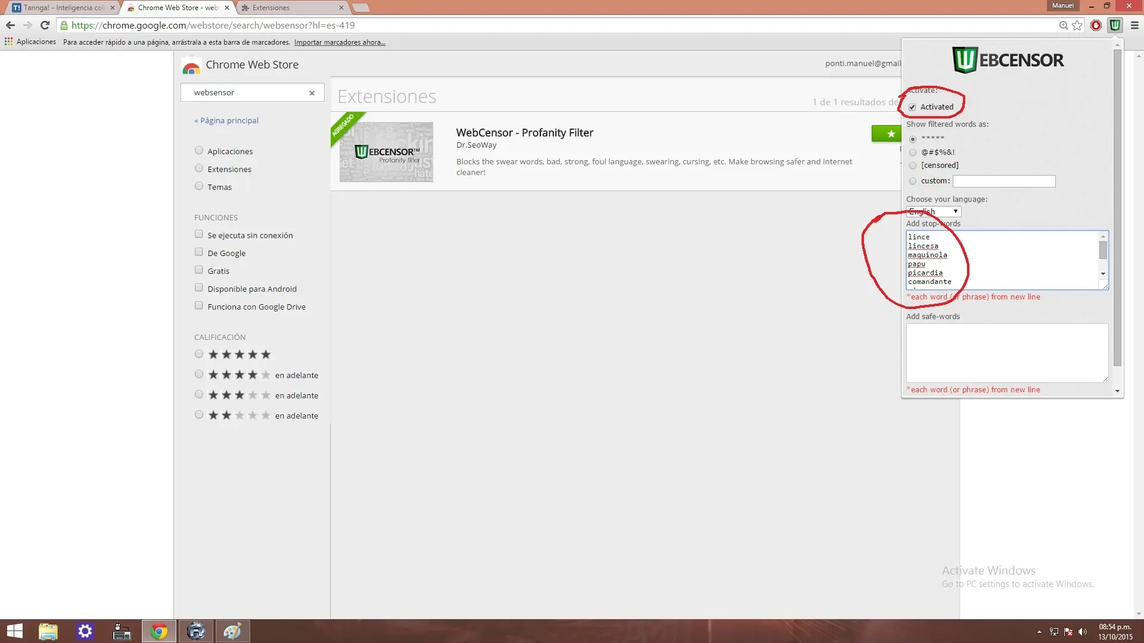Select the @#$%&! filter display option
The width and height of the screenshot is (1144, 643).
click(x=913, y=152)
